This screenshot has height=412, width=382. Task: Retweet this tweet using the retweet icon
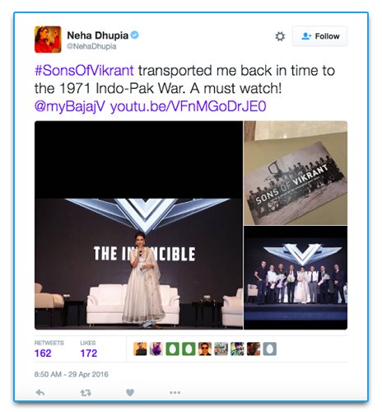pos(86,393)
